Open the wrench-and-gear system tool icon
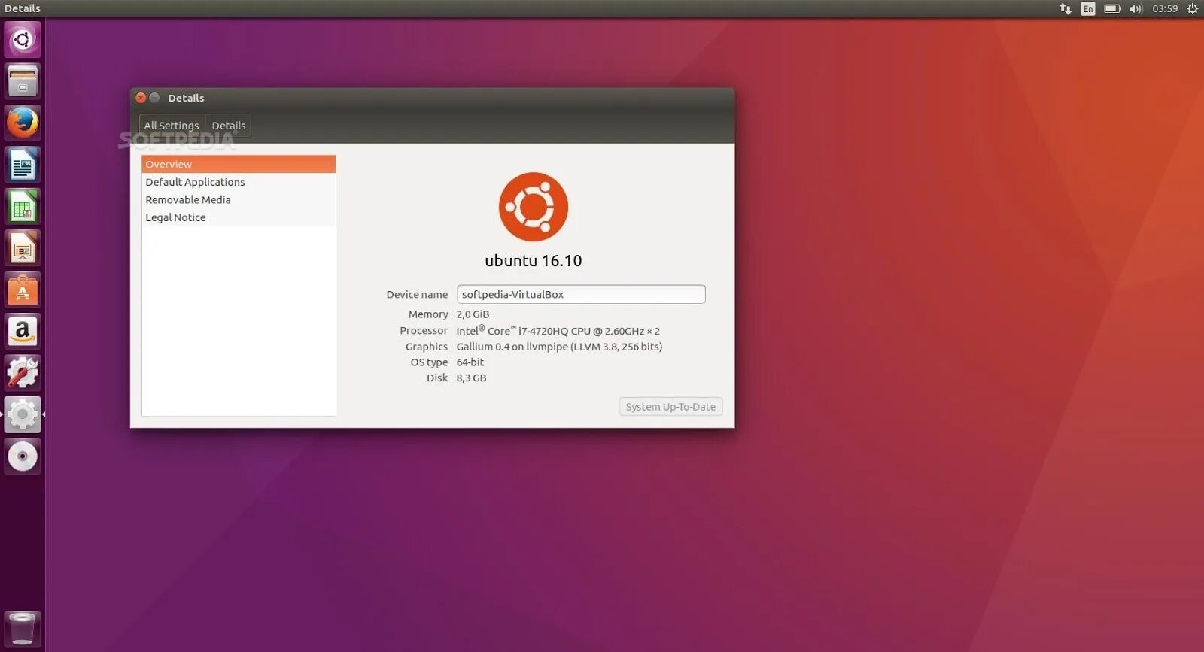The width and height of the screenshot is (1204, 652). [x=23, y=373]
